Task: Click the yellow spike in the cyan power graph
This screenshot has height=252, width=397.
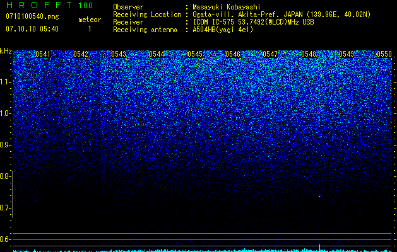Action: point(319,248)
